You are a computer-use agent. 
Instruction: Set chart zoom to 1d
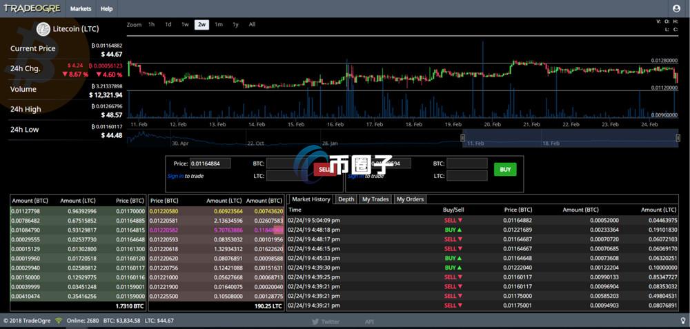click(168, 25)
